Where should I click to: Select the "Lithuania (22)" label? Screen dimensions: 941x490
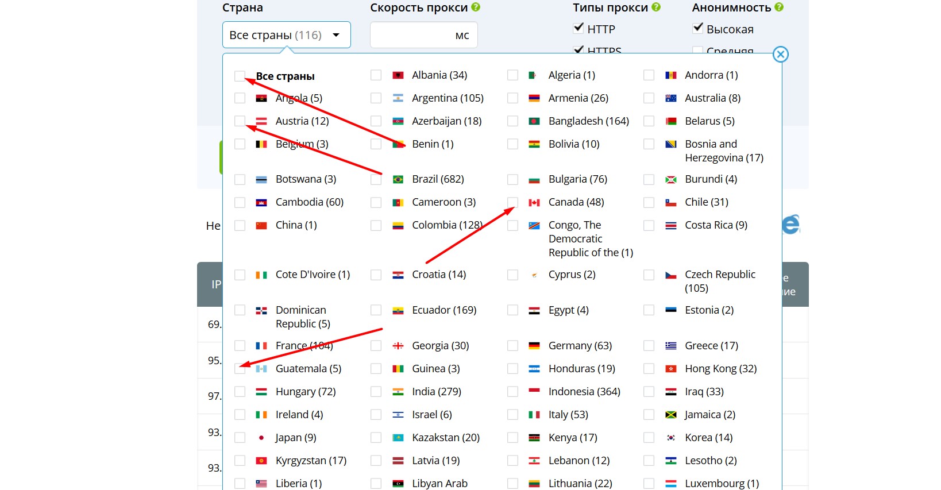(580, 484)
